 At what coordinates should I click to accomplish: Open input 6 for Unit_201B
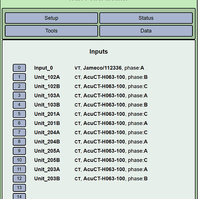(19, 123)
